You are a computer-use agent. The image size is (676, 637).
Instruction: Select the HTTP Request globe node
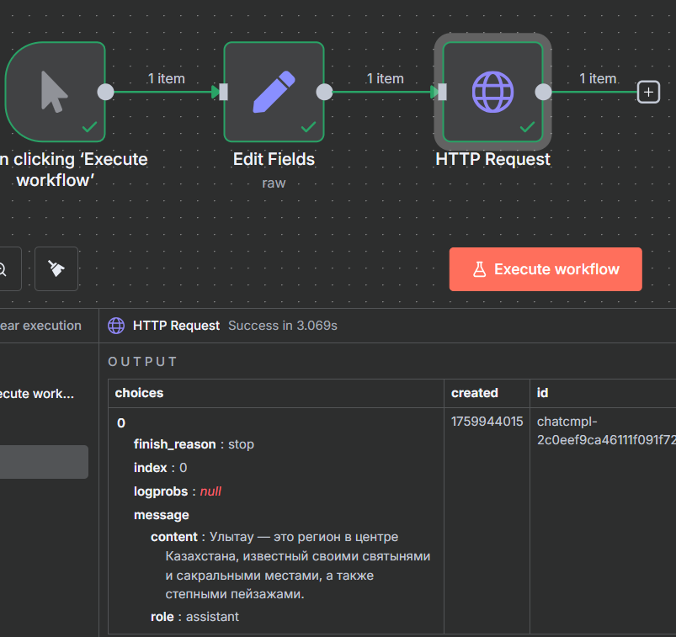pyautogui.click(x=492, y=91)
